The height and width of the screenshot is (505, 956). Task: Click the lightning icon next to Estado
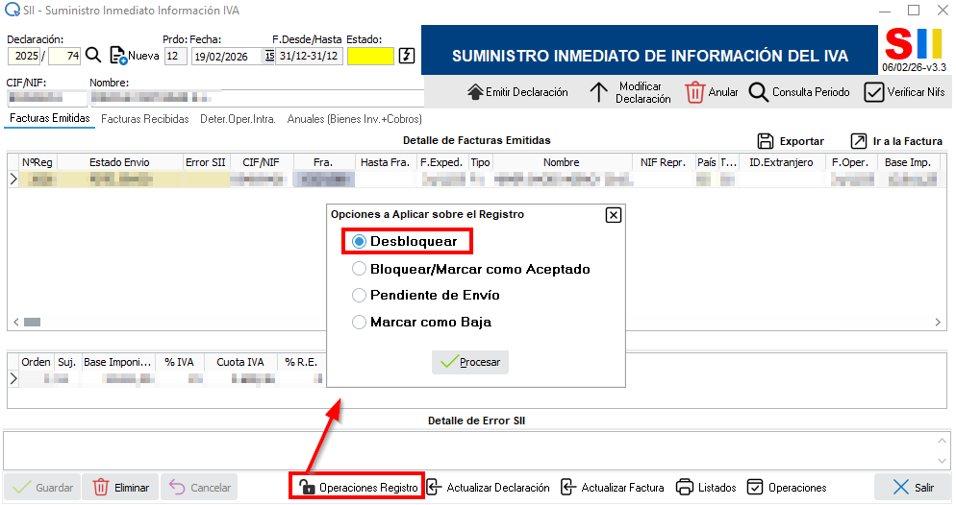[x=407, y=56]
